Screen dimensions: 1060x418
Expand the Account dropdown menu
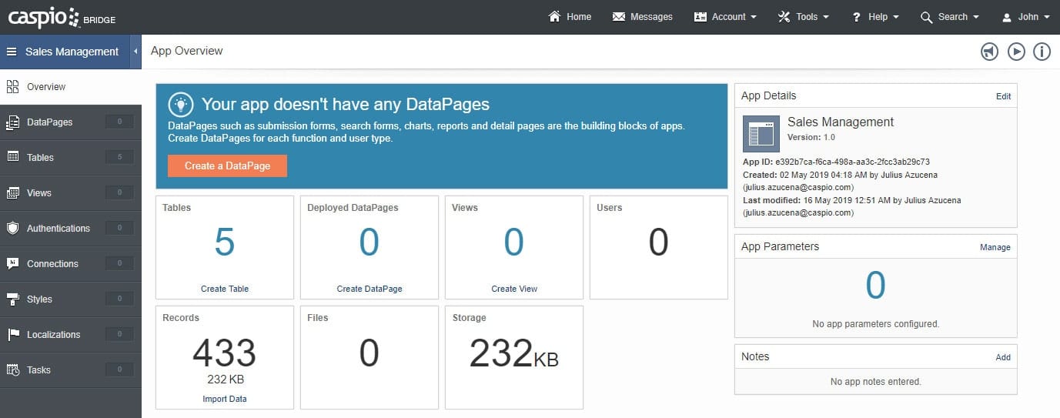pyautogui.click(x=724, y=17)
